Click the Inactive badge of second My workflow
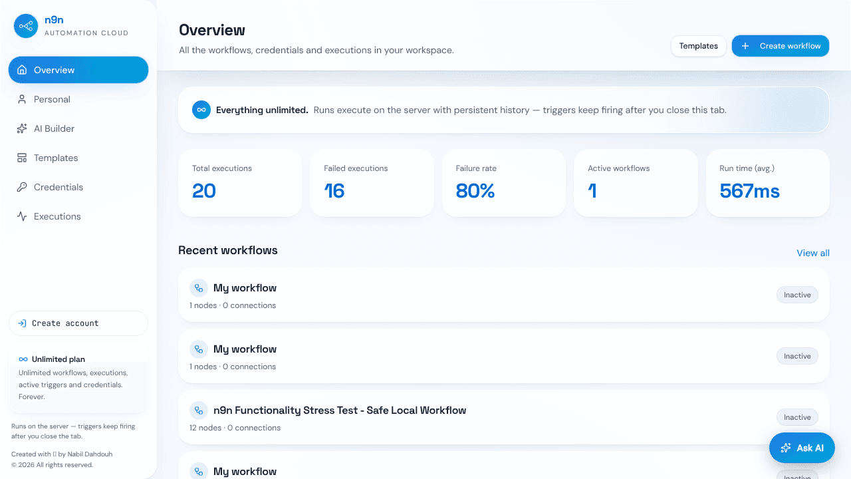The image size is (851, 479). (797, 356)
